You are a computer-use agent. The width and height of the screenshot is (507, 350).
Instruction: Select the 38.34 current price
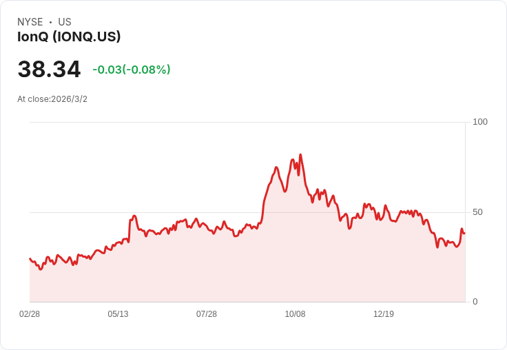pos(49,70)
